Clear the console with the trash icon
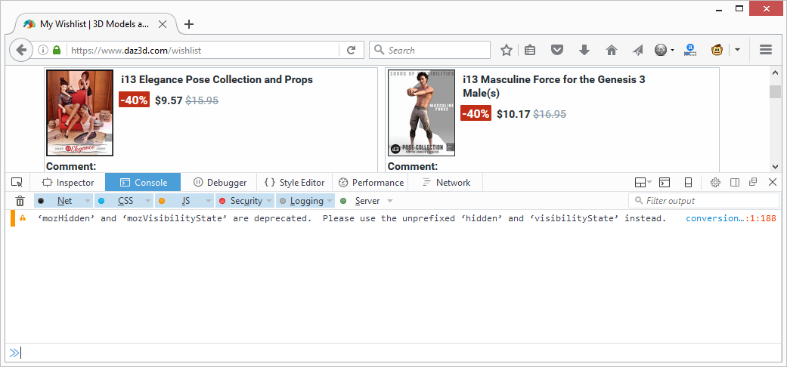This screenshot has height=367, width=787. [x=20, y=201]
